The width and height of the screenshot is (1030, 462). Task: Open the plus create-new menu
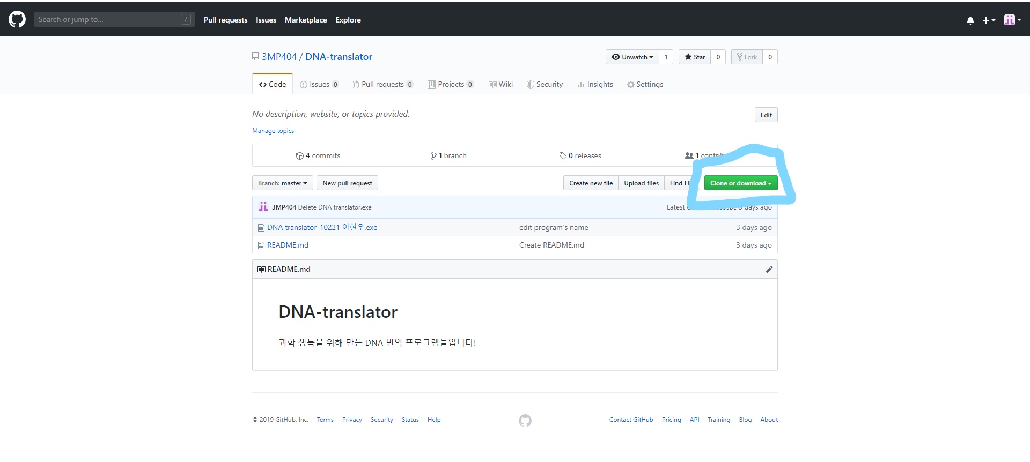(989, 20)
